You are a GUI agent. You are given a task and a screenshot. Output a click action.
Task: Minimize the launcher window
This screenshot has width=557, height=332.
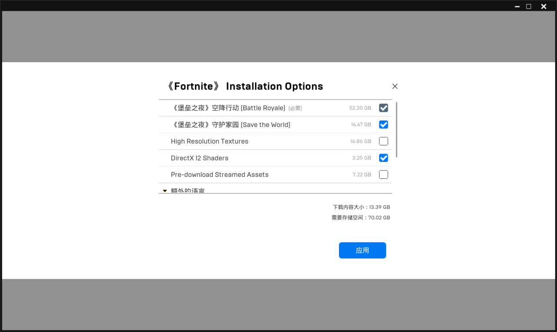coord(517,7)
